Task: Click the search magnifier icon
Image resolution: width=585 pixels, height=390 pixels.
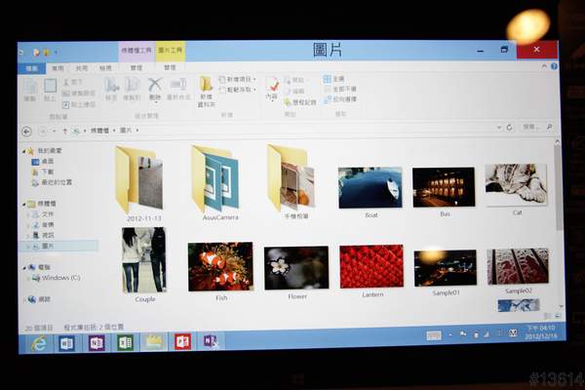Action: pos(549,127)
